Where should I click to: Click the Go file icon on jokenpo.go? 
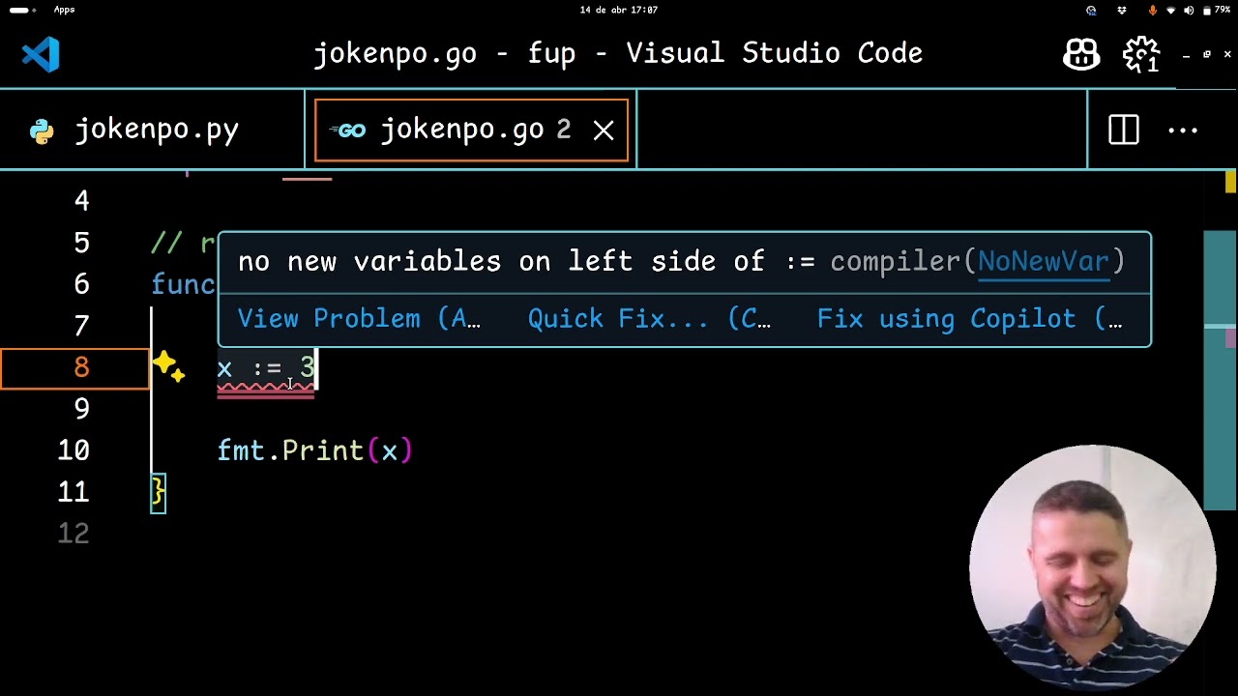tap(348, 130)
